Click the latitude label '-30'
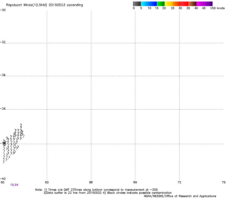This screenshot has width=226, height=198. coord(3,10)
